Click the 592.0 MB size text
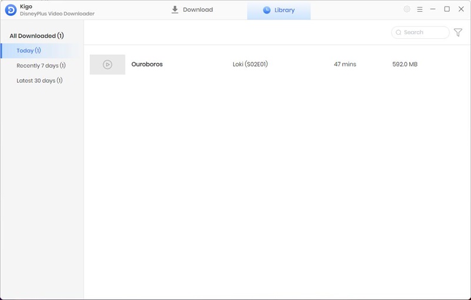This screenshot has height=300, width=471. pos(405,64)
